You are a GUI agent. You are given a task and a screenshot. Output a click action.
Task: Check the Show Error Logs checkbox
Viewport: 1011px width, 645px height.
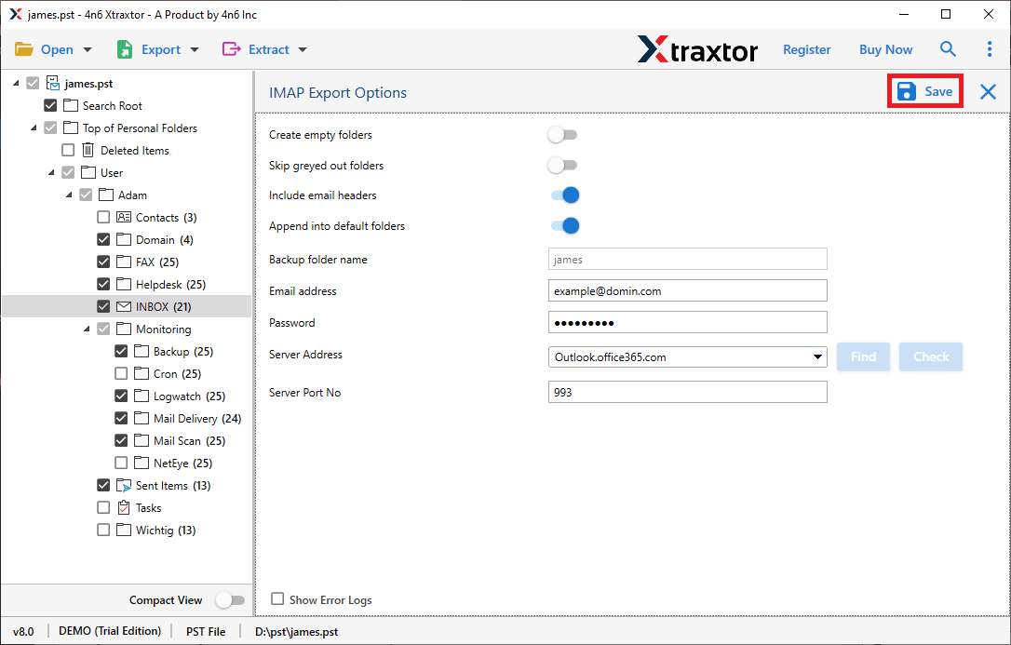click(277, 598)
